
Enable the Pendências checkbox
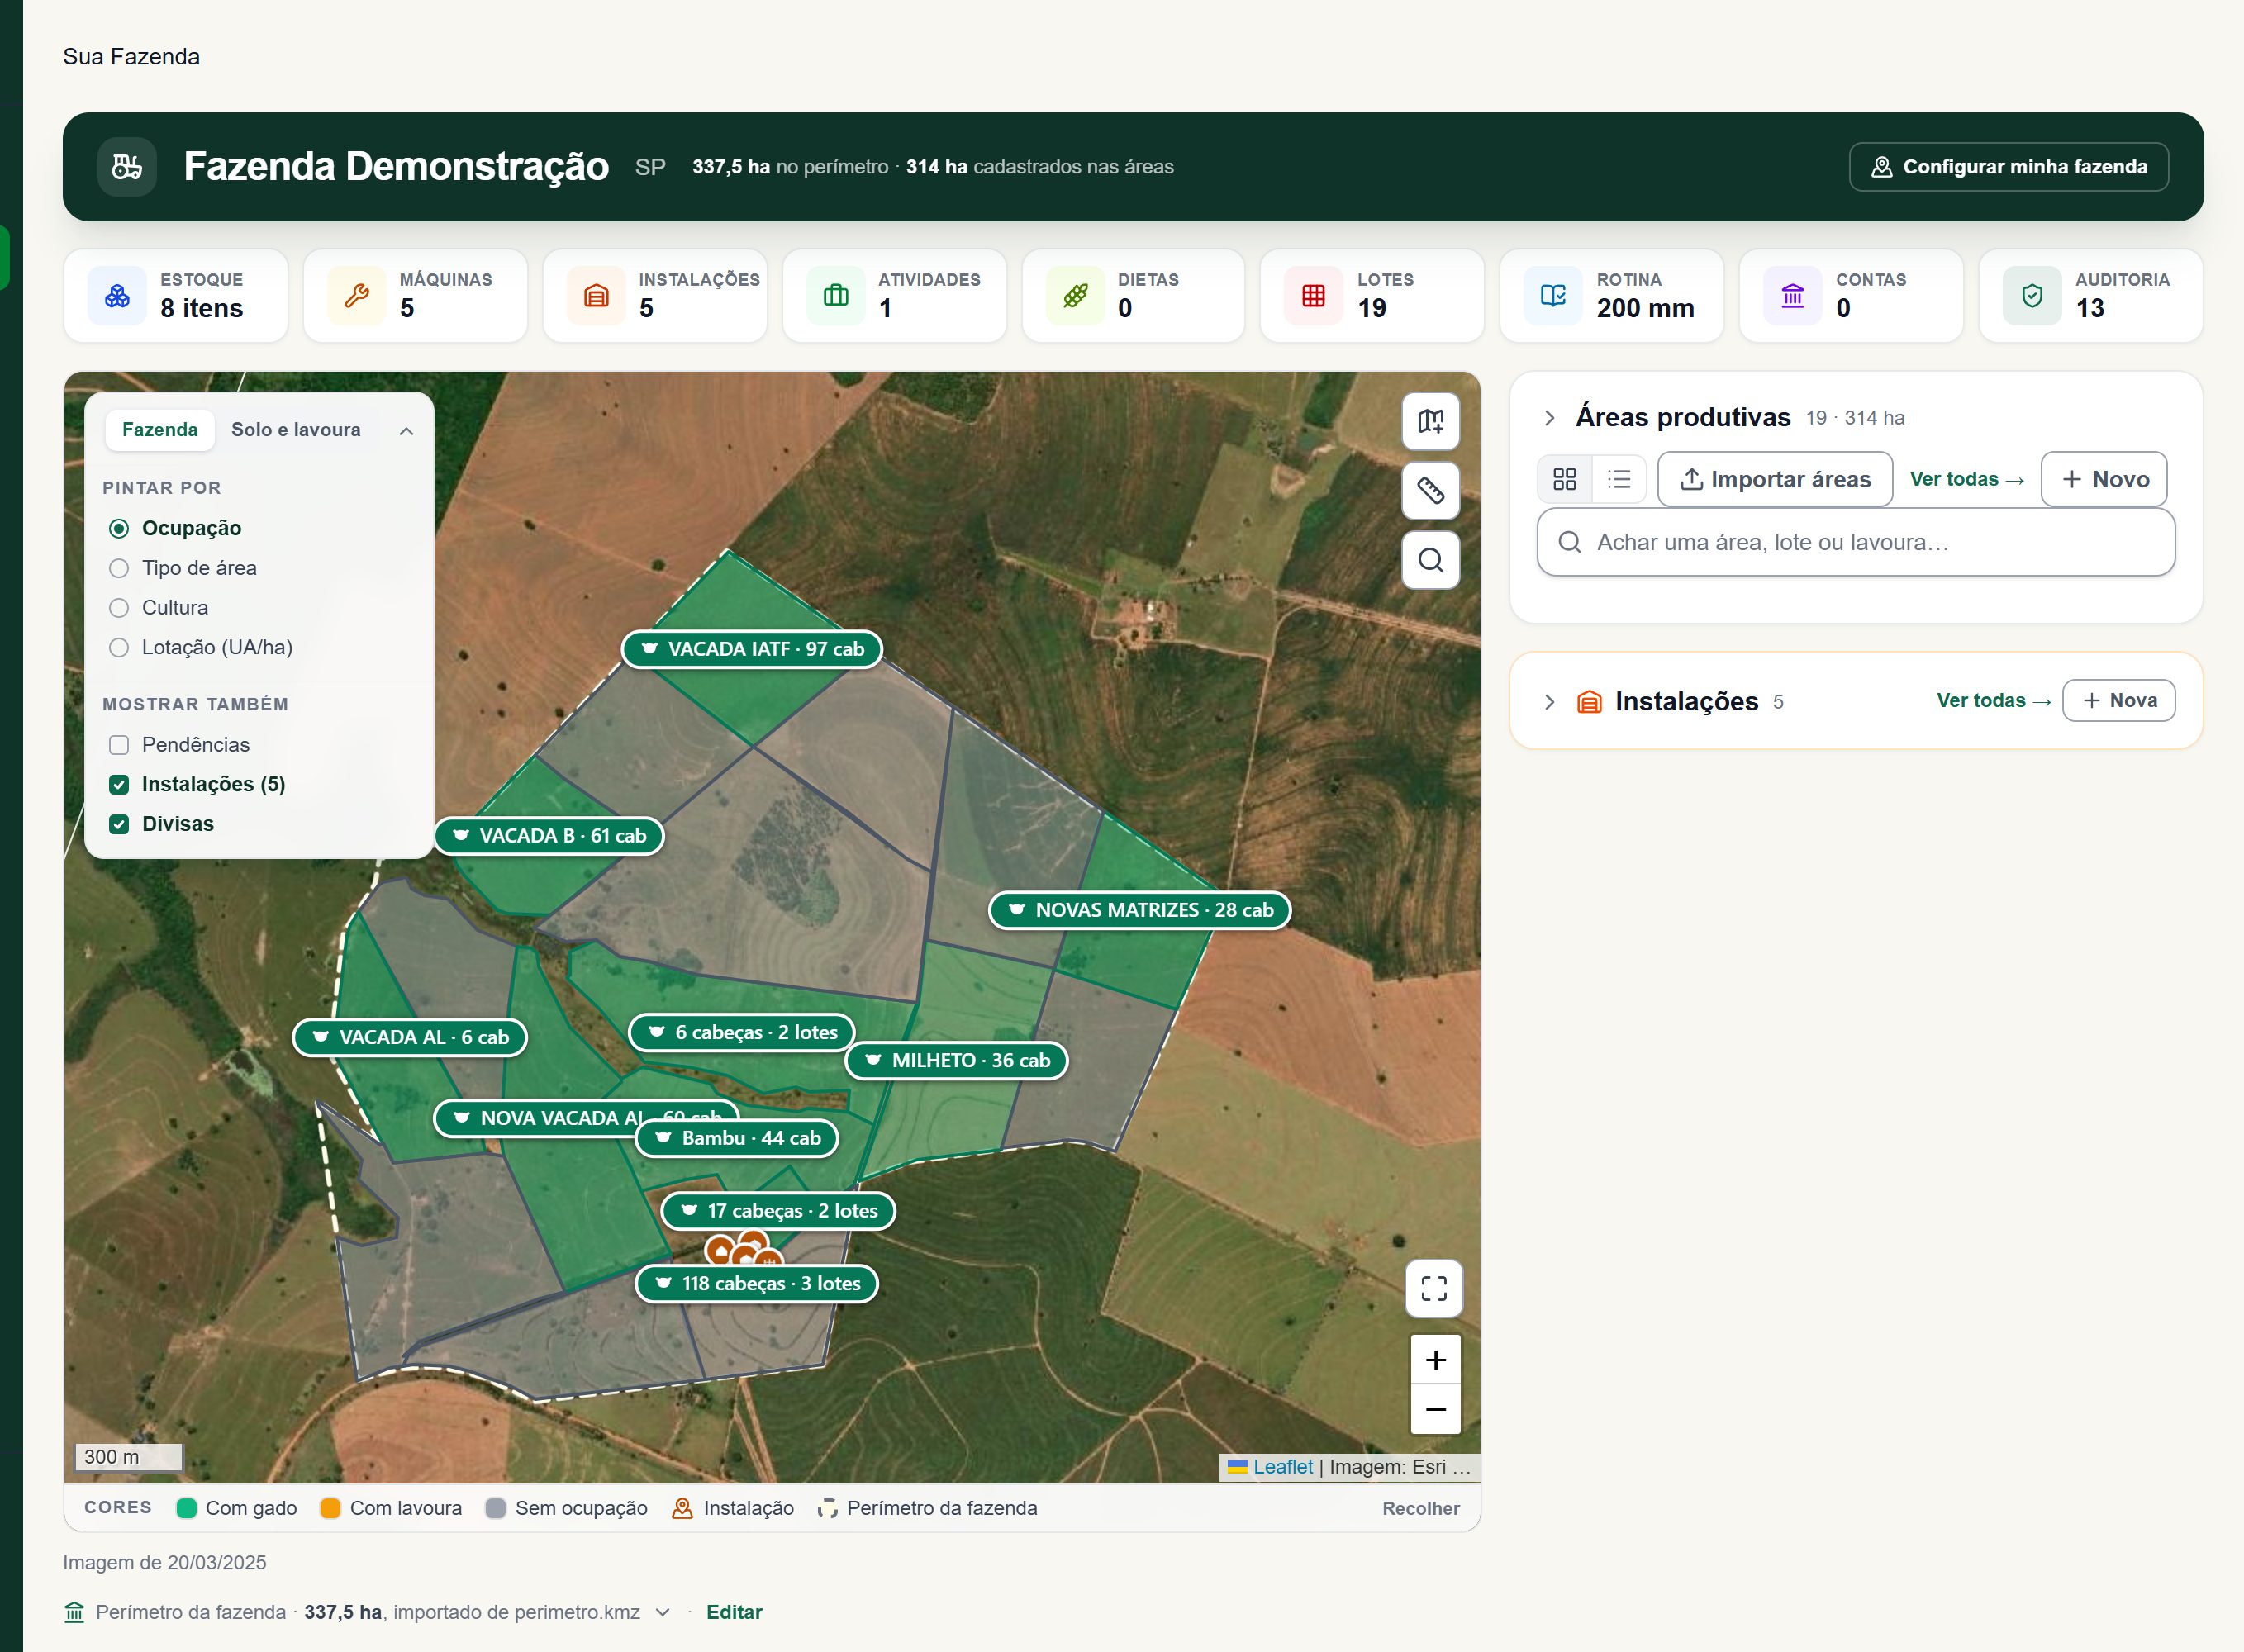tap(119, 745)
